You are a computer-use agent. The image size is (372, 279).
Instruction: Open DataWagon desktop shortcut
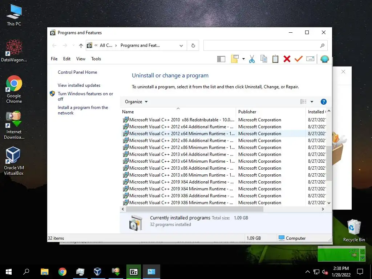(14, 51)
